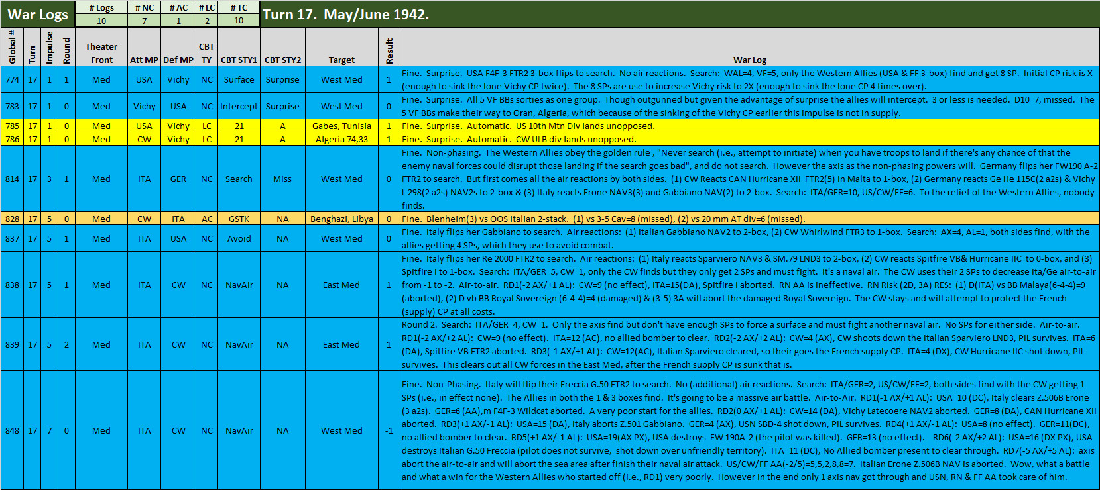Select the '# LC' header cell
1100x490 pixels.
[x=207, y=7]
